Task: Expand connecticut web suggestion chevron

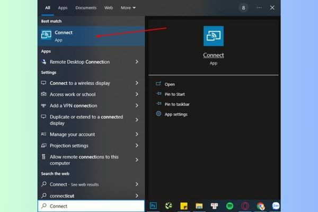Action: pyautogui.click(x=137, y=196)
